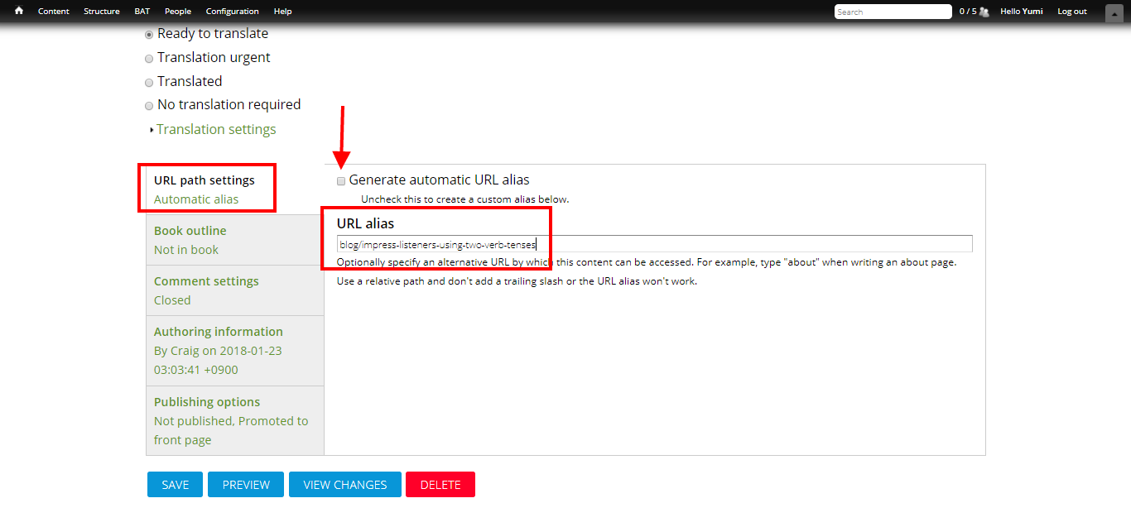Open the Configuration menu
The image size is (1131, 527).
[232, 11]
